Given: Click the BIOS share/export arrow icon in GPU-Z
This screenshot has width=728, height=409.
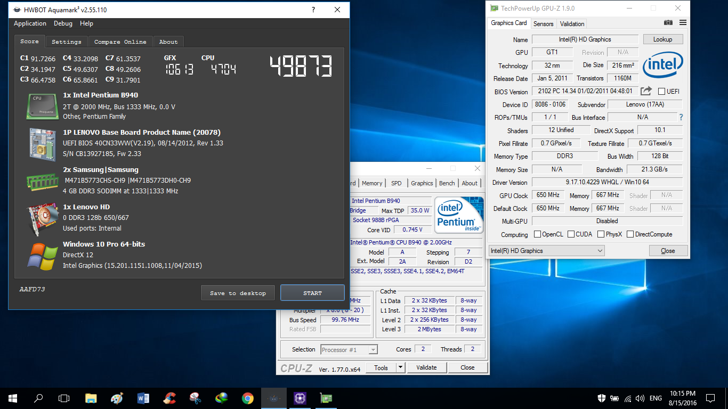Looking at the screenshot, I should coord(646,91).
